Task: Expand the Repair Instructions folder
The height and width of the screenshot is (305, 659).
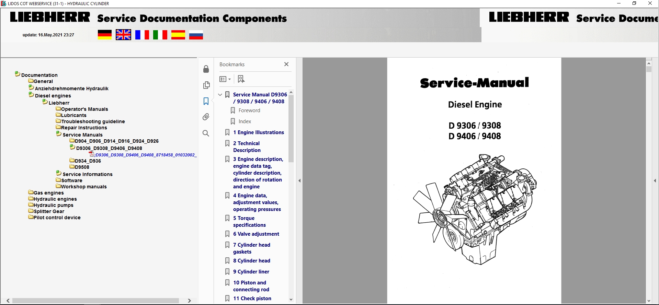Action: [x=58, y=127]
